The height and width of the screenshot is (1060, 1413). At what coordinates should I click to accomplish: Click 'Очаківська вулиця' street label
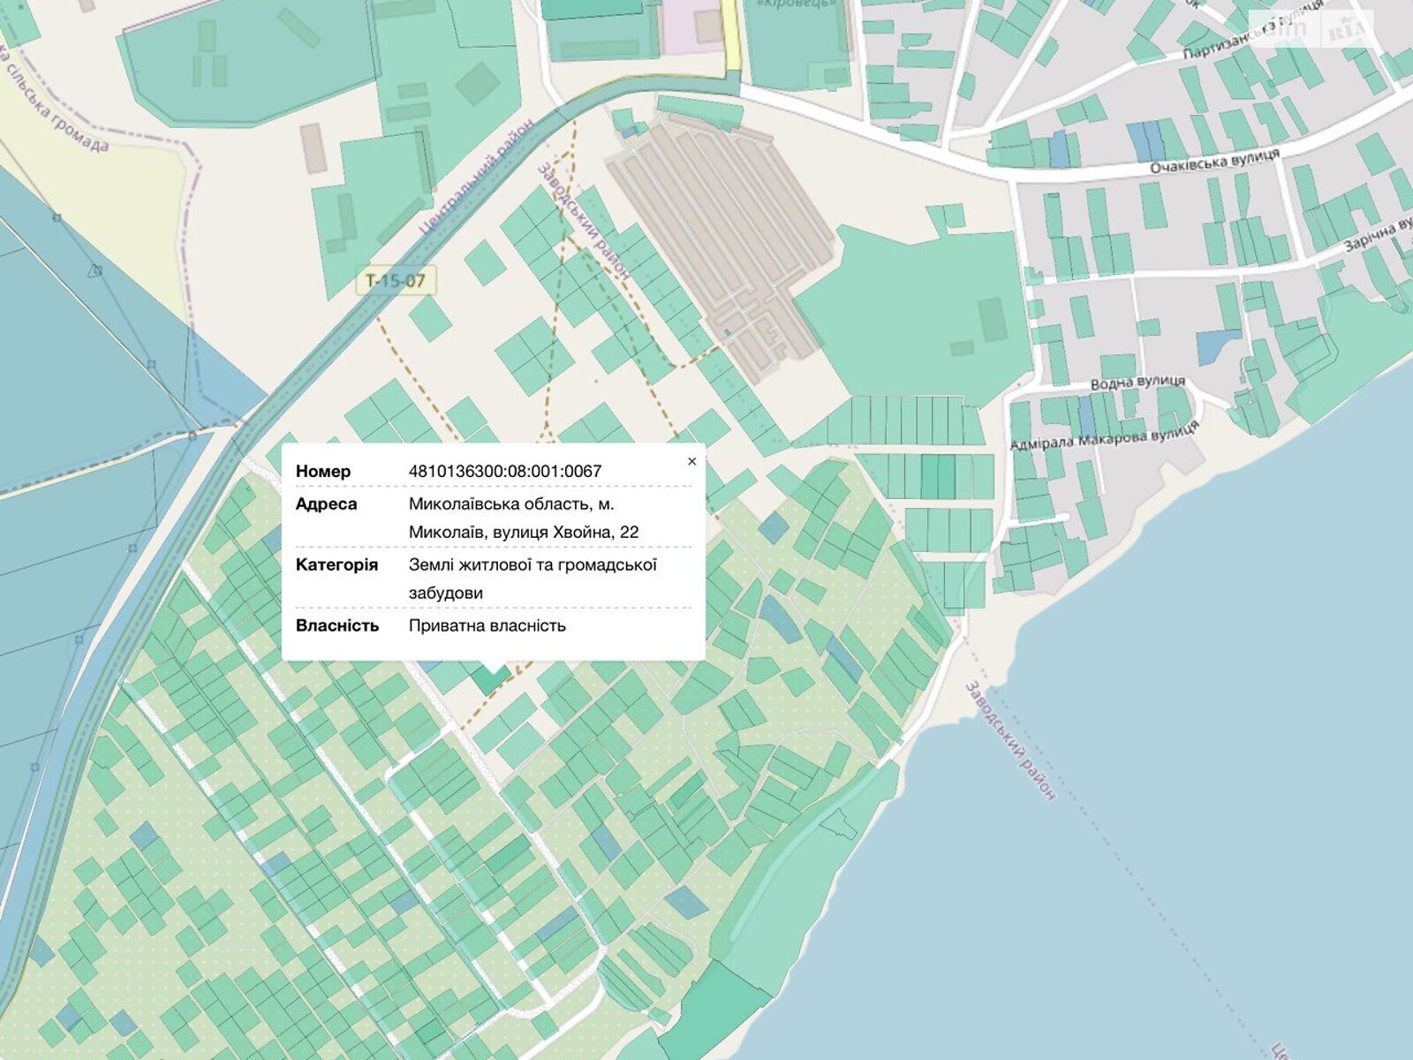1214,161
